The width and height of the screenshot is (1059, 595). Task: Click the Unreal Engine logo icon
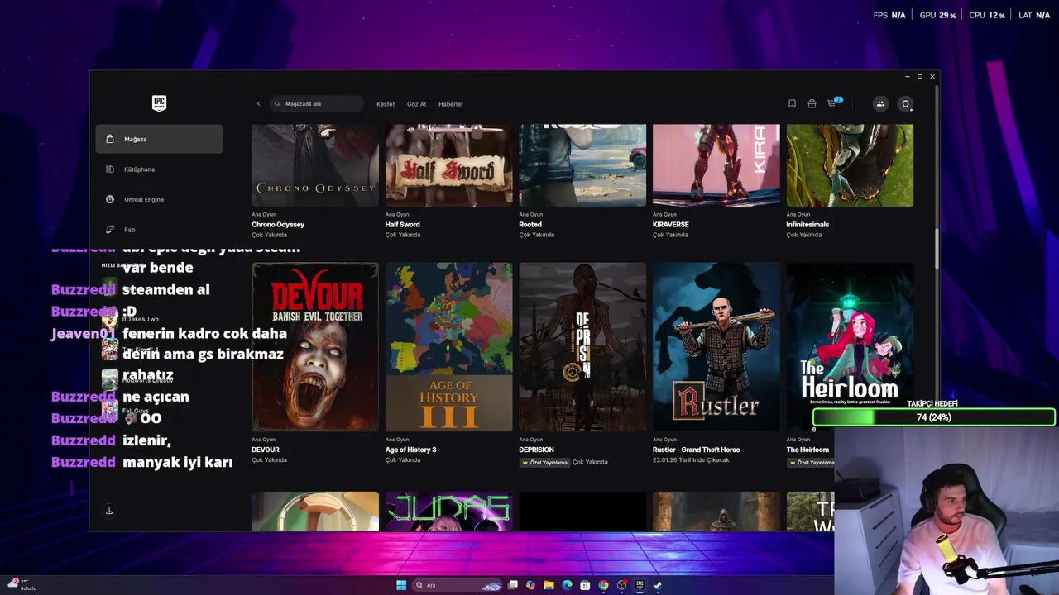[110, 199]
